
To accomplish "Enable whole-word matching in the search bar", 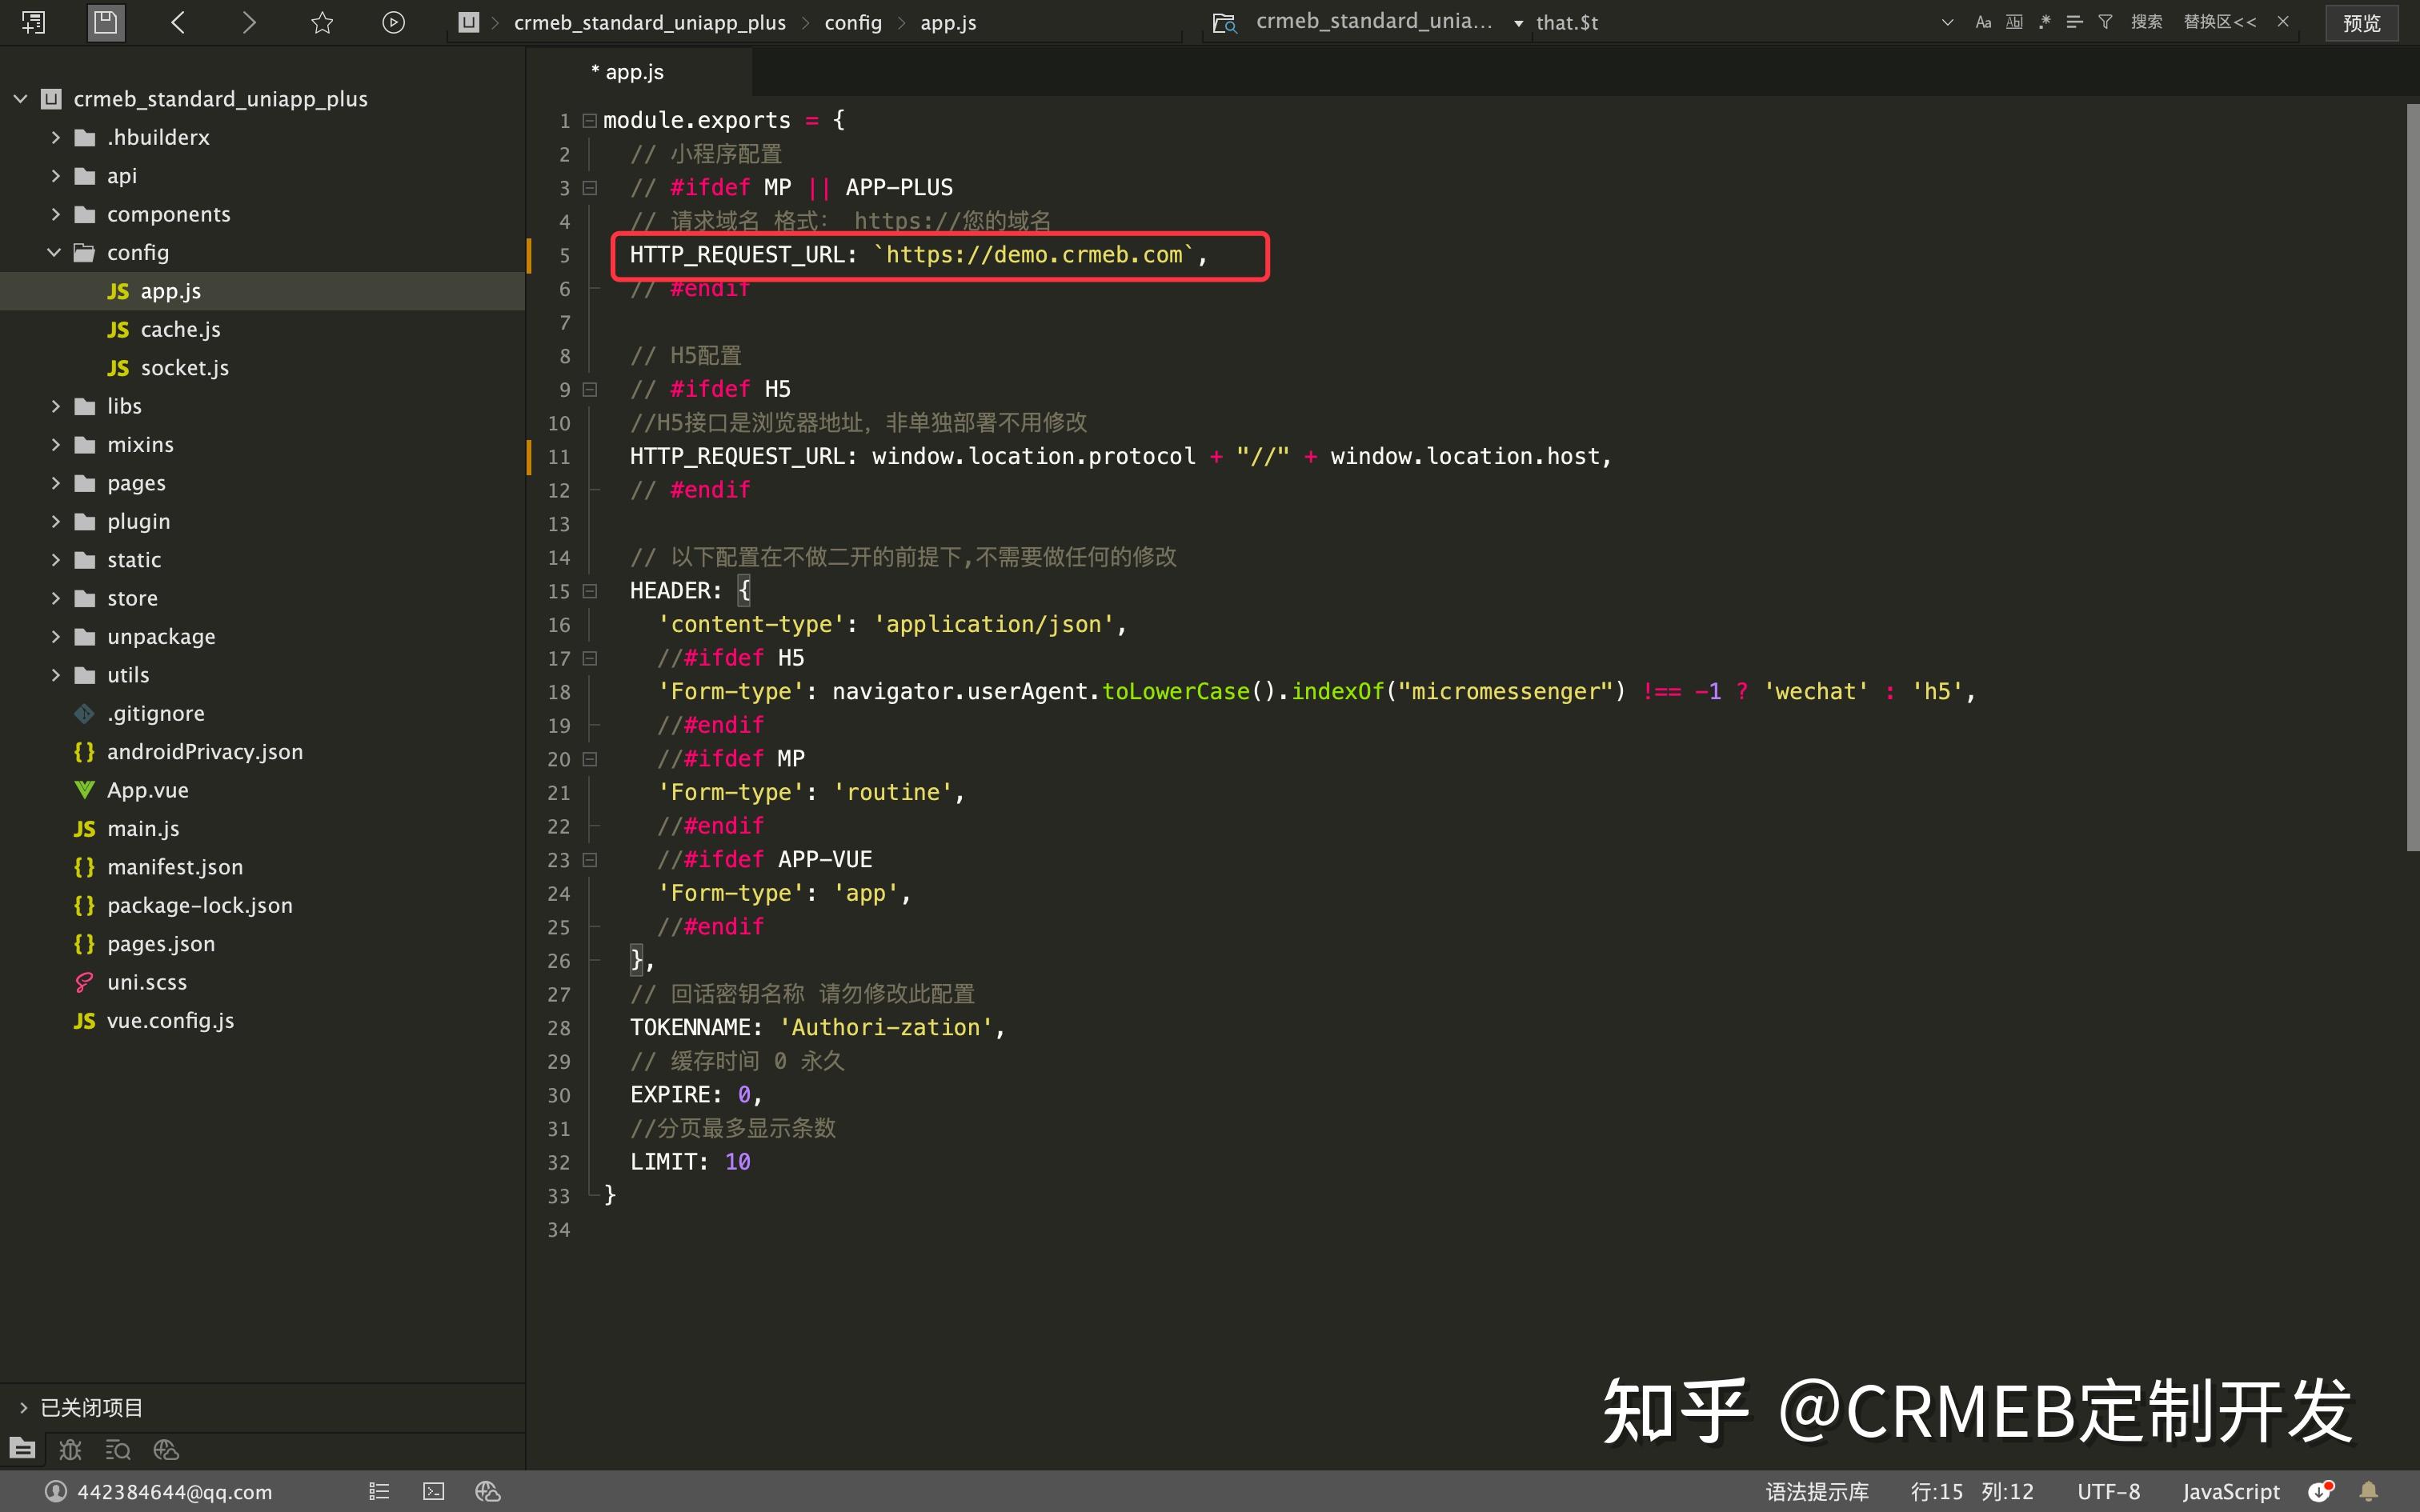I will [x=2014, y=21].
